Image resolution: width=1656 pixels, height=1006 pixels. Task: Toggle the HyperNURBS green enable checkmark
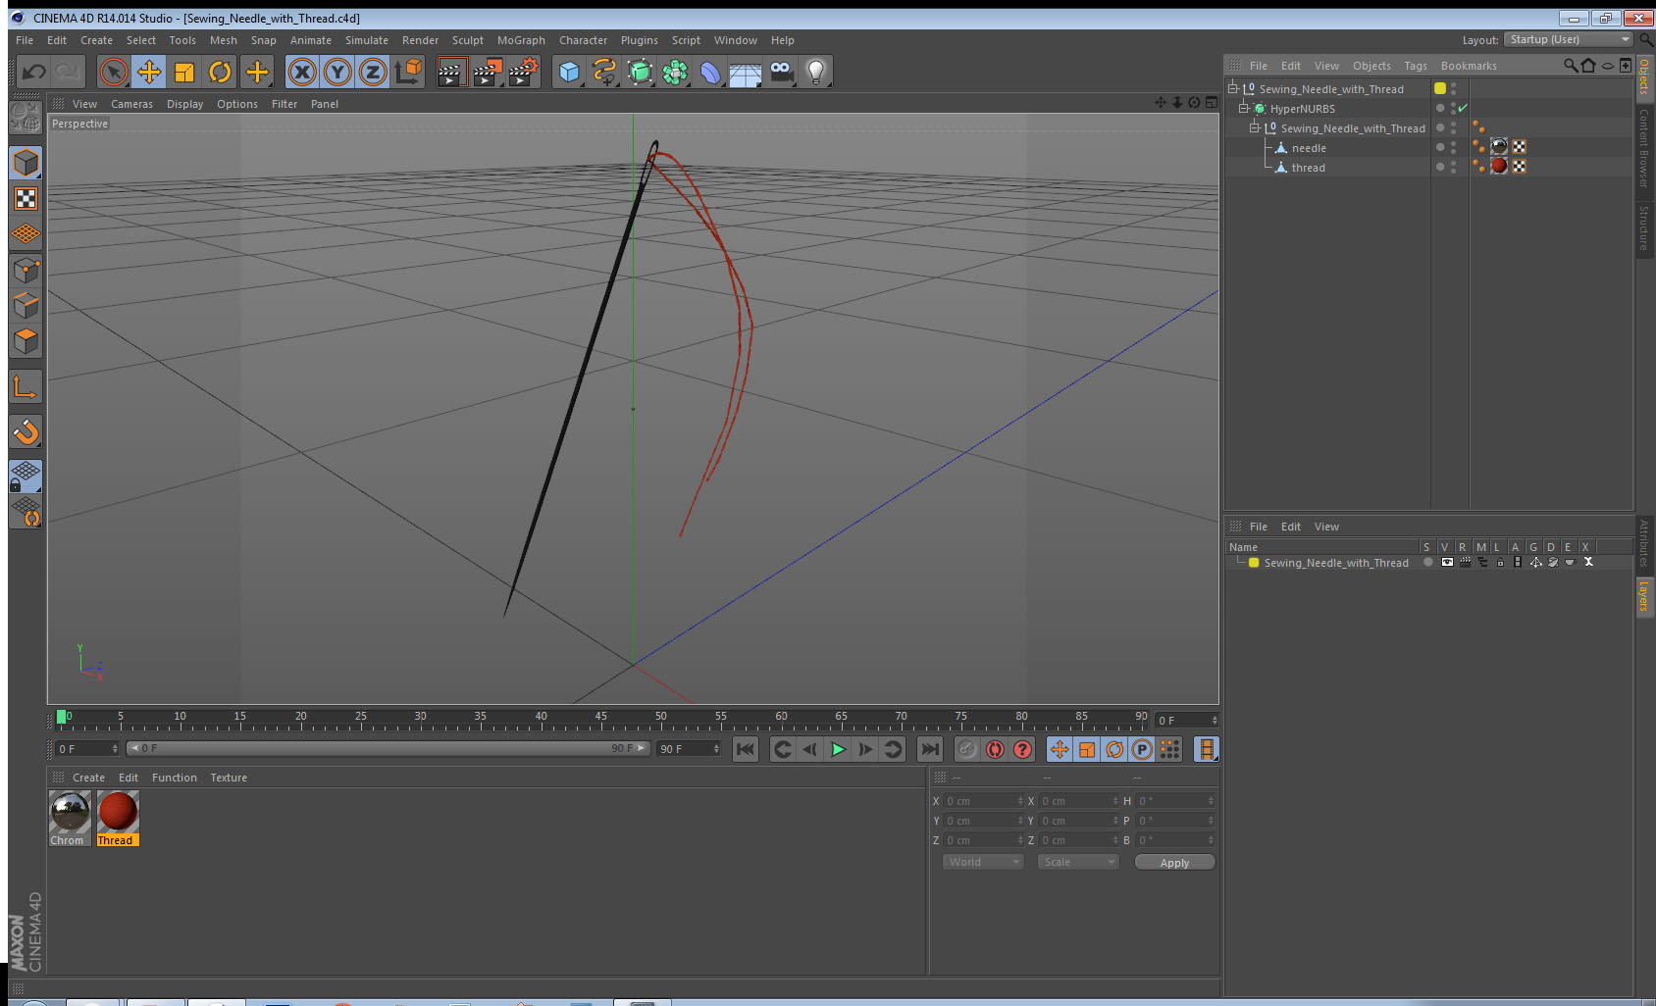pyautogui.click(x=1463, y=108)
